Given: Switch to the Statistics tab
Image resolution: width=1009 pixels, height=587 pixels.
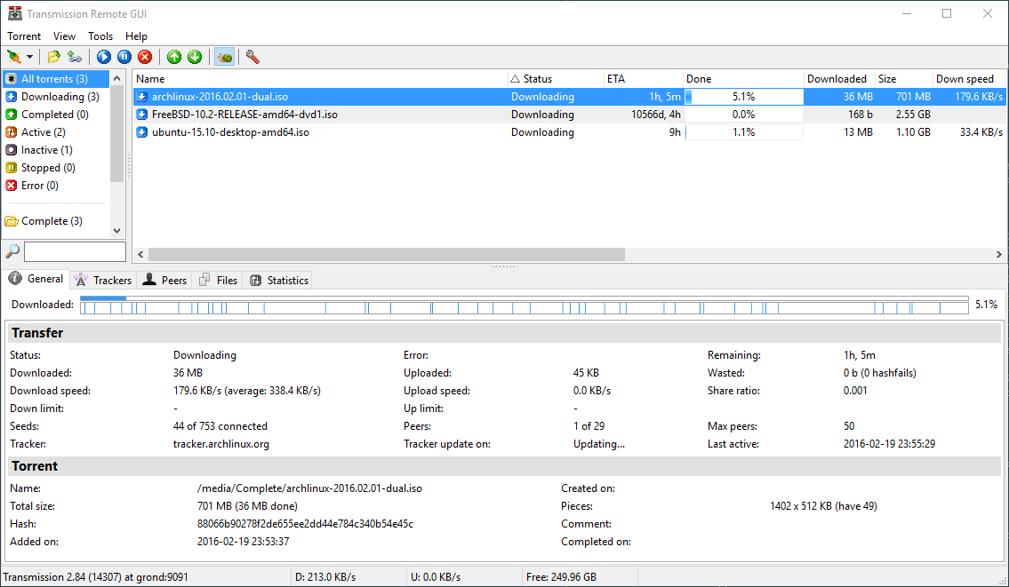Looking at the screenshot, I should click(x=279, y=281).
